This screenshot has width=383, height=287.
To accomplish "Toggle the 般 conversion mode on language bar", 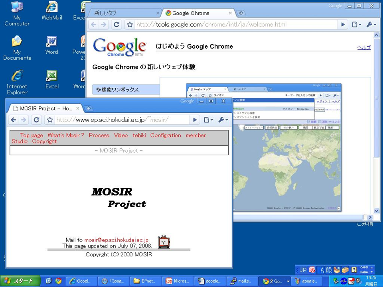I will point(329,270).
